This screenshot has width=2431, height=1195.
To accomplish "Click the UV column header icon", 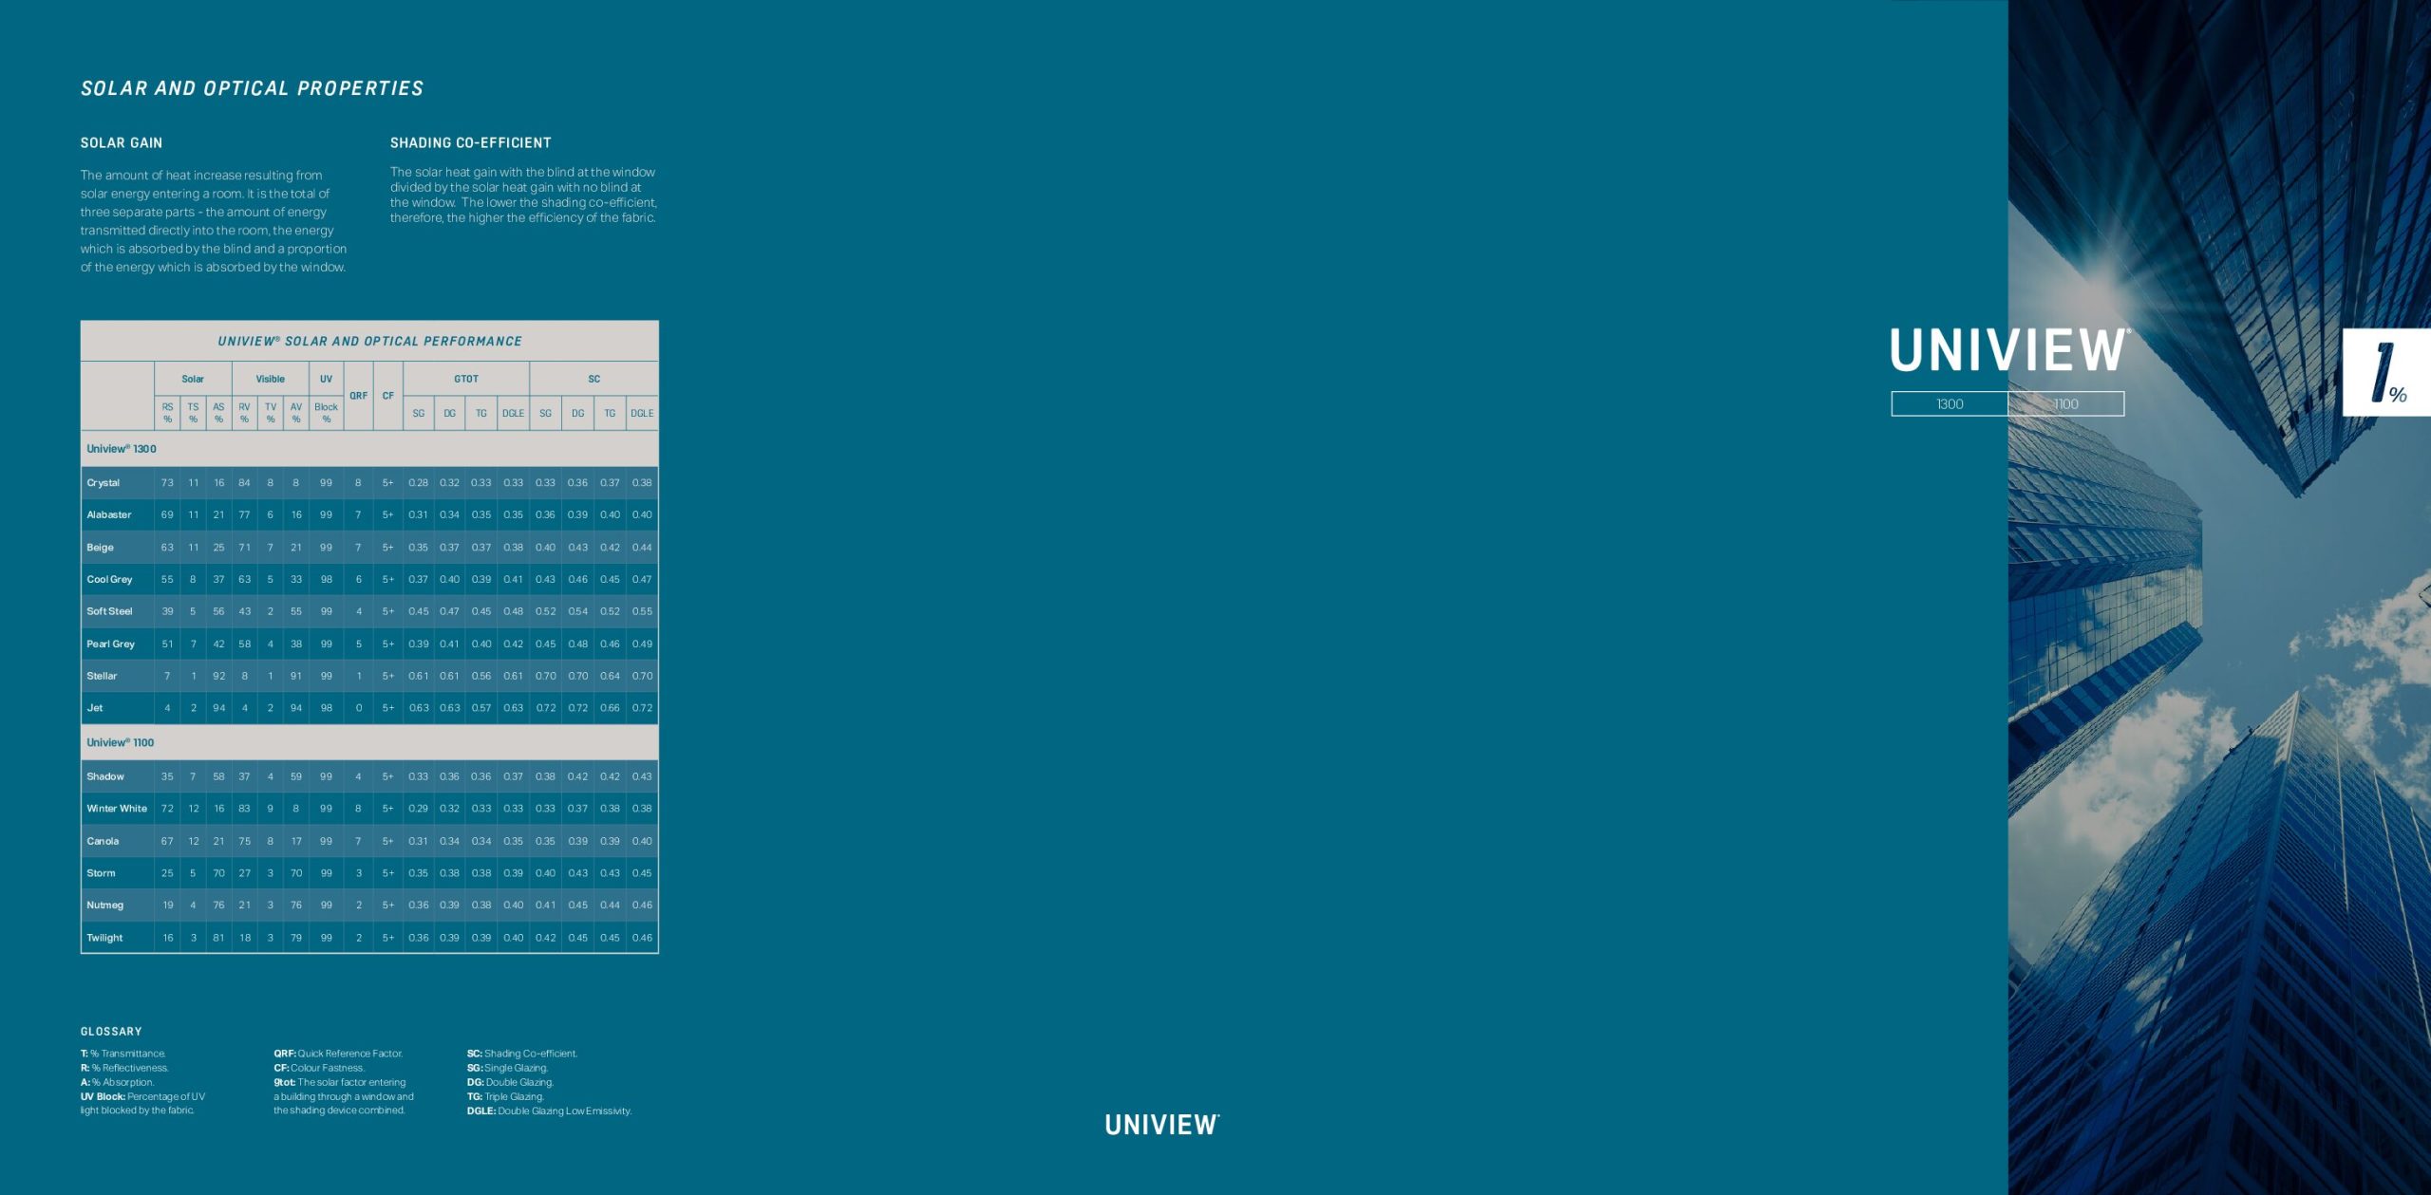I will 326,380.
